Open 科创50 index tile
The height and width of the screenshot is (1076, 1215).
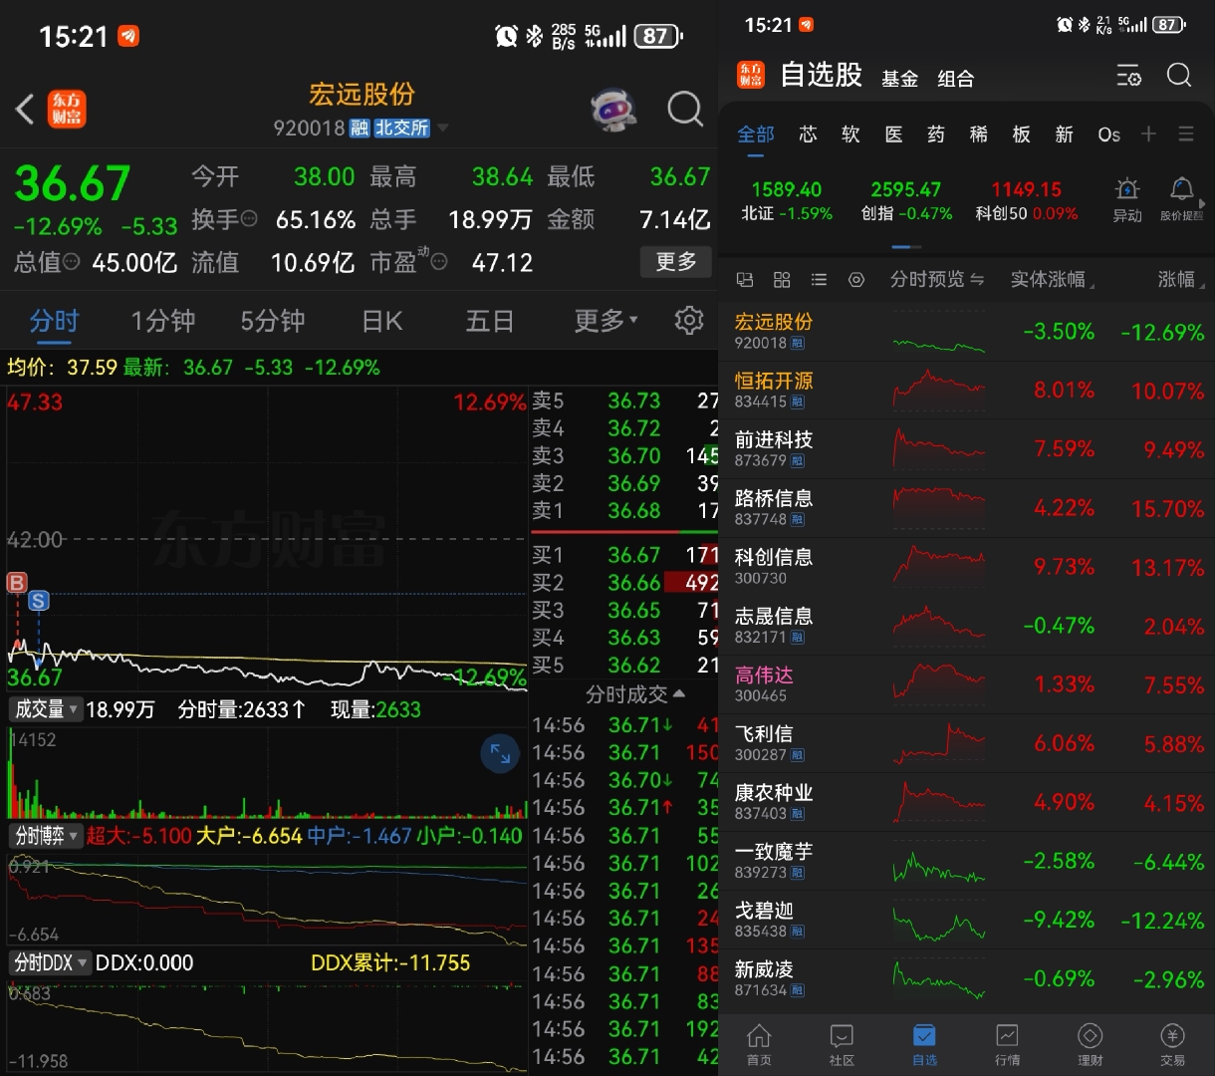point(1026,200)
